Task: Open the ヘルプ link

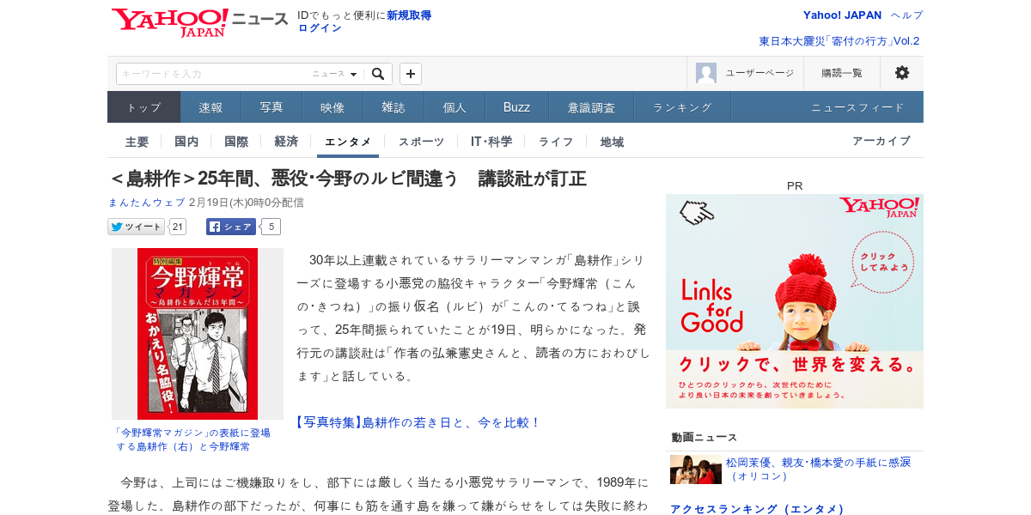Action: coord(907,15)
